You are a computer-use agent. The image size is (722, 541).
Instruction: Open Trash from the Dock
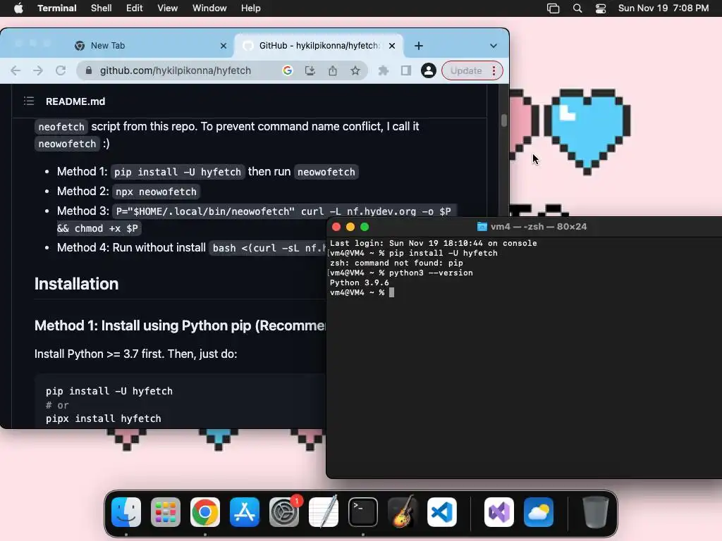[595, 512]
